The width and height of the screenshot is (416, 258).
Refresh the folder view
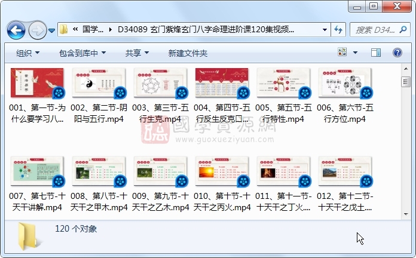pos(338,30)
